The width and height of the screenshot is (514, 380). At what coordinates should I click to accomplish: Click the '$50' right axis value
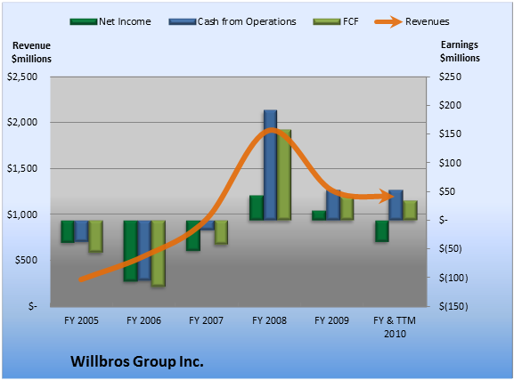(x=447, y=191)
